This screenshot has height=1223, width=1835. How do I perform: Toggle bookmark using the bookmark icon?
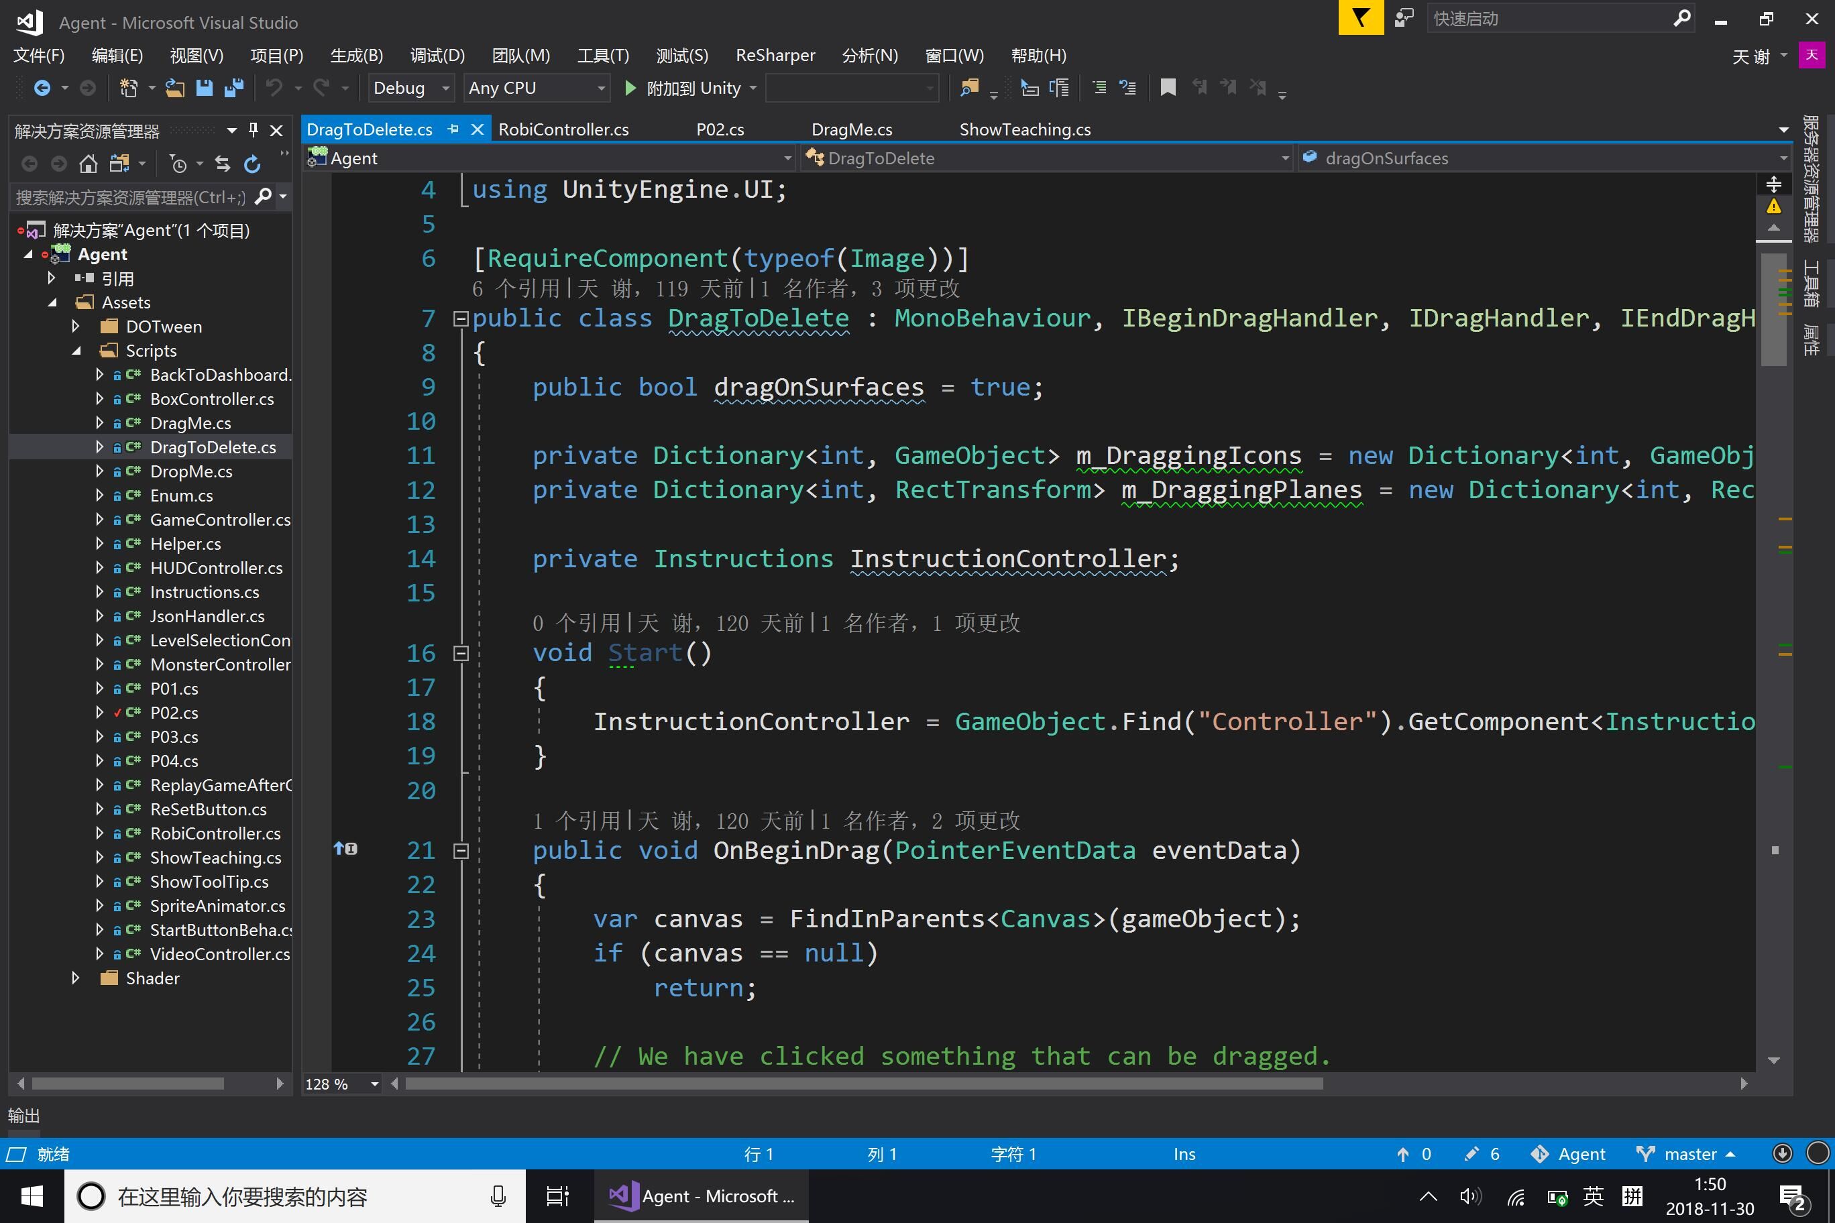tap(1168, 88)
